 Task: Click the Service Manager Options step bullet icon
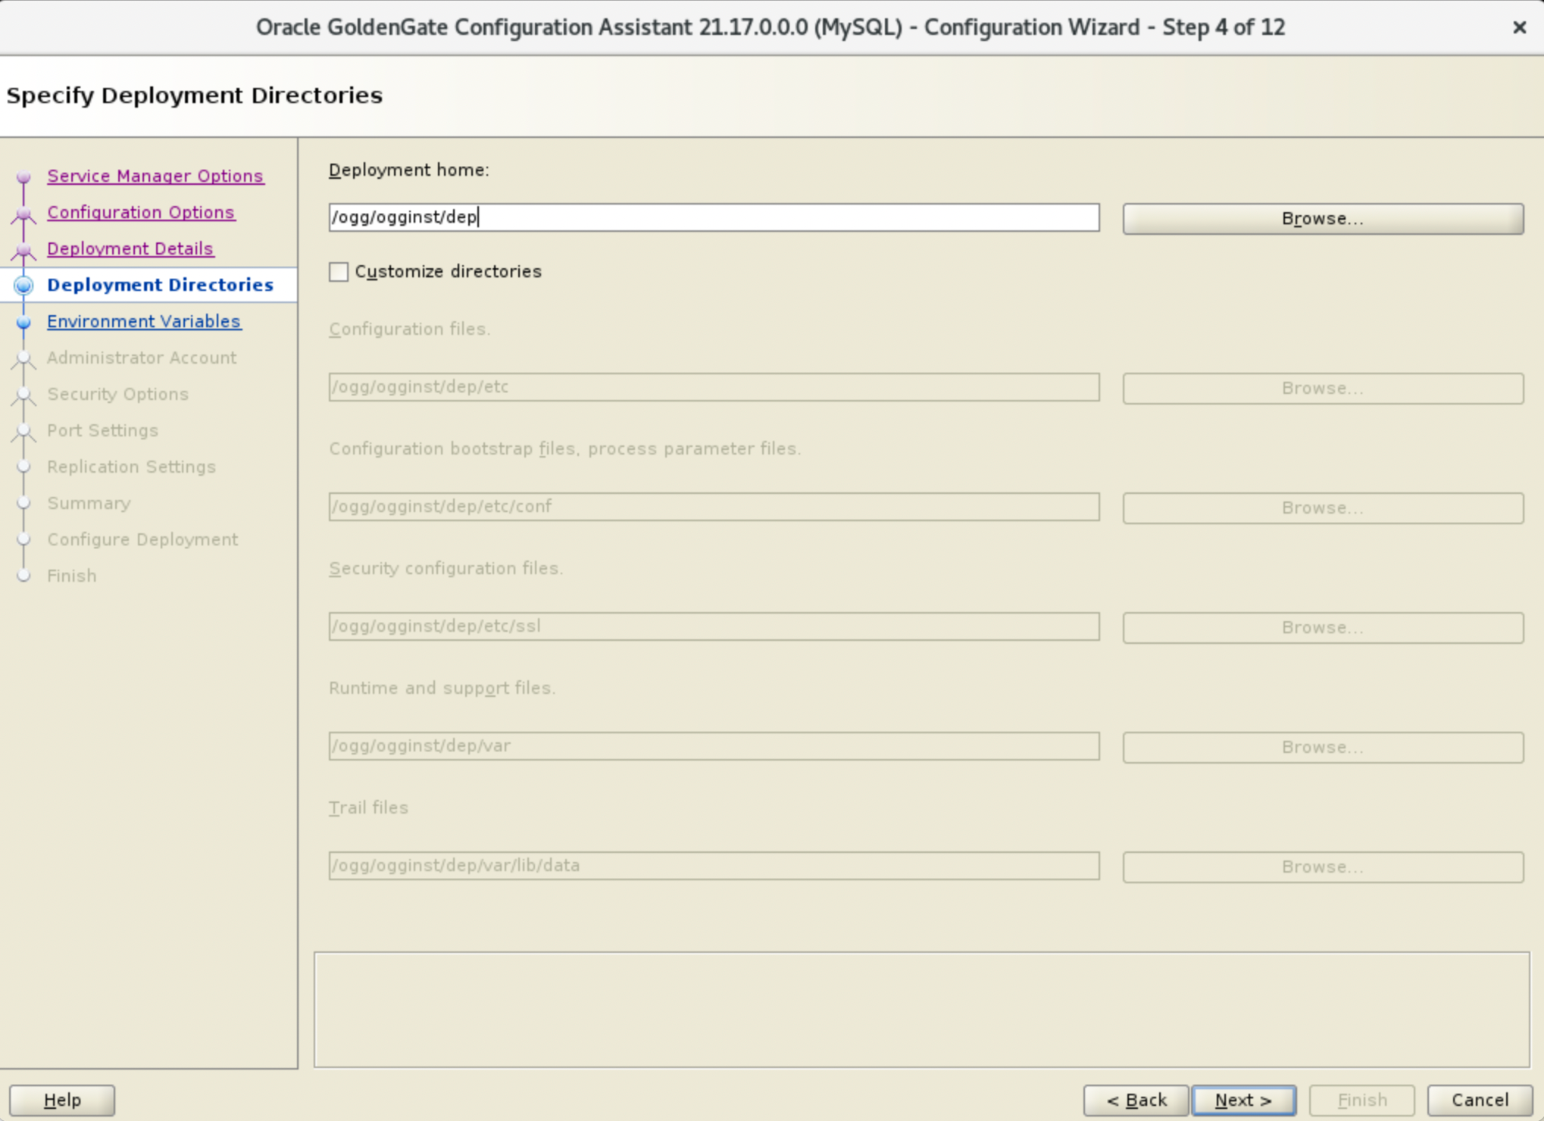[x=23, y=177]
